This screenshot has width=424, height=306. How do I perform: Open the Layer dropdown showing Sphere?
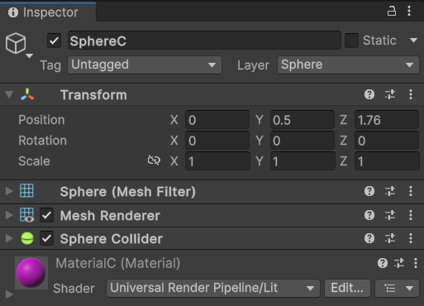(348, 65)
